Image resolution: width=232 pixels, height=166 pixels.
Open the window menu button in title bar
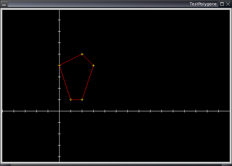[4, 4]
